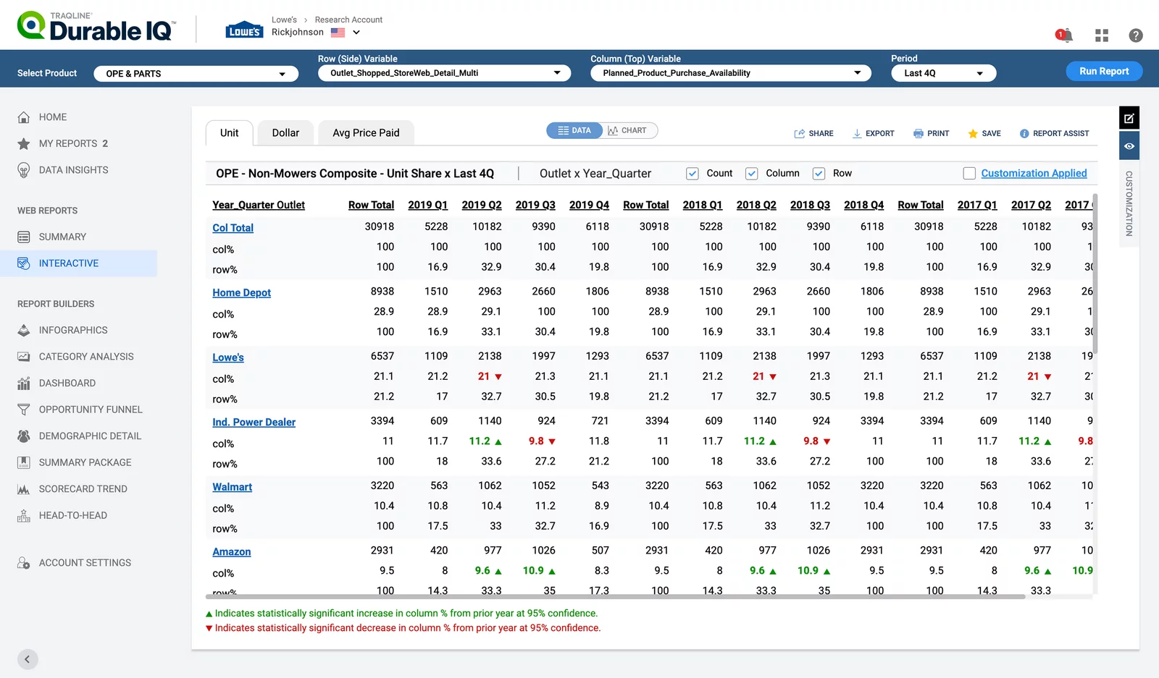Open the Amazon row link

point(231,552)
